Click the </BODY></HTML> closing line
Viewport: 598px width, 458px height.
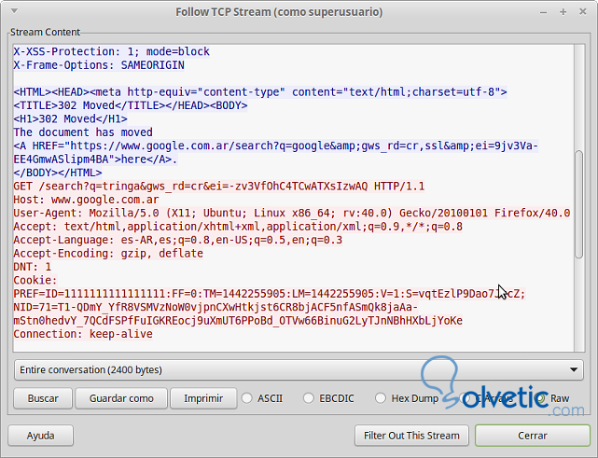[58, 173]
